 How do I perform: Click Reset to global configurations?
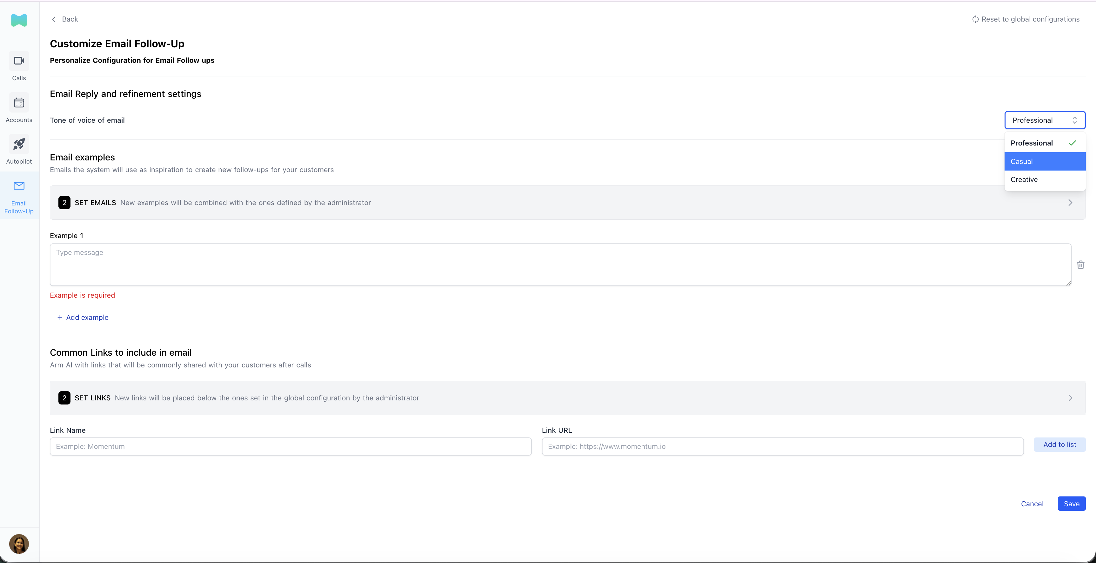[x=1026, y=19]
